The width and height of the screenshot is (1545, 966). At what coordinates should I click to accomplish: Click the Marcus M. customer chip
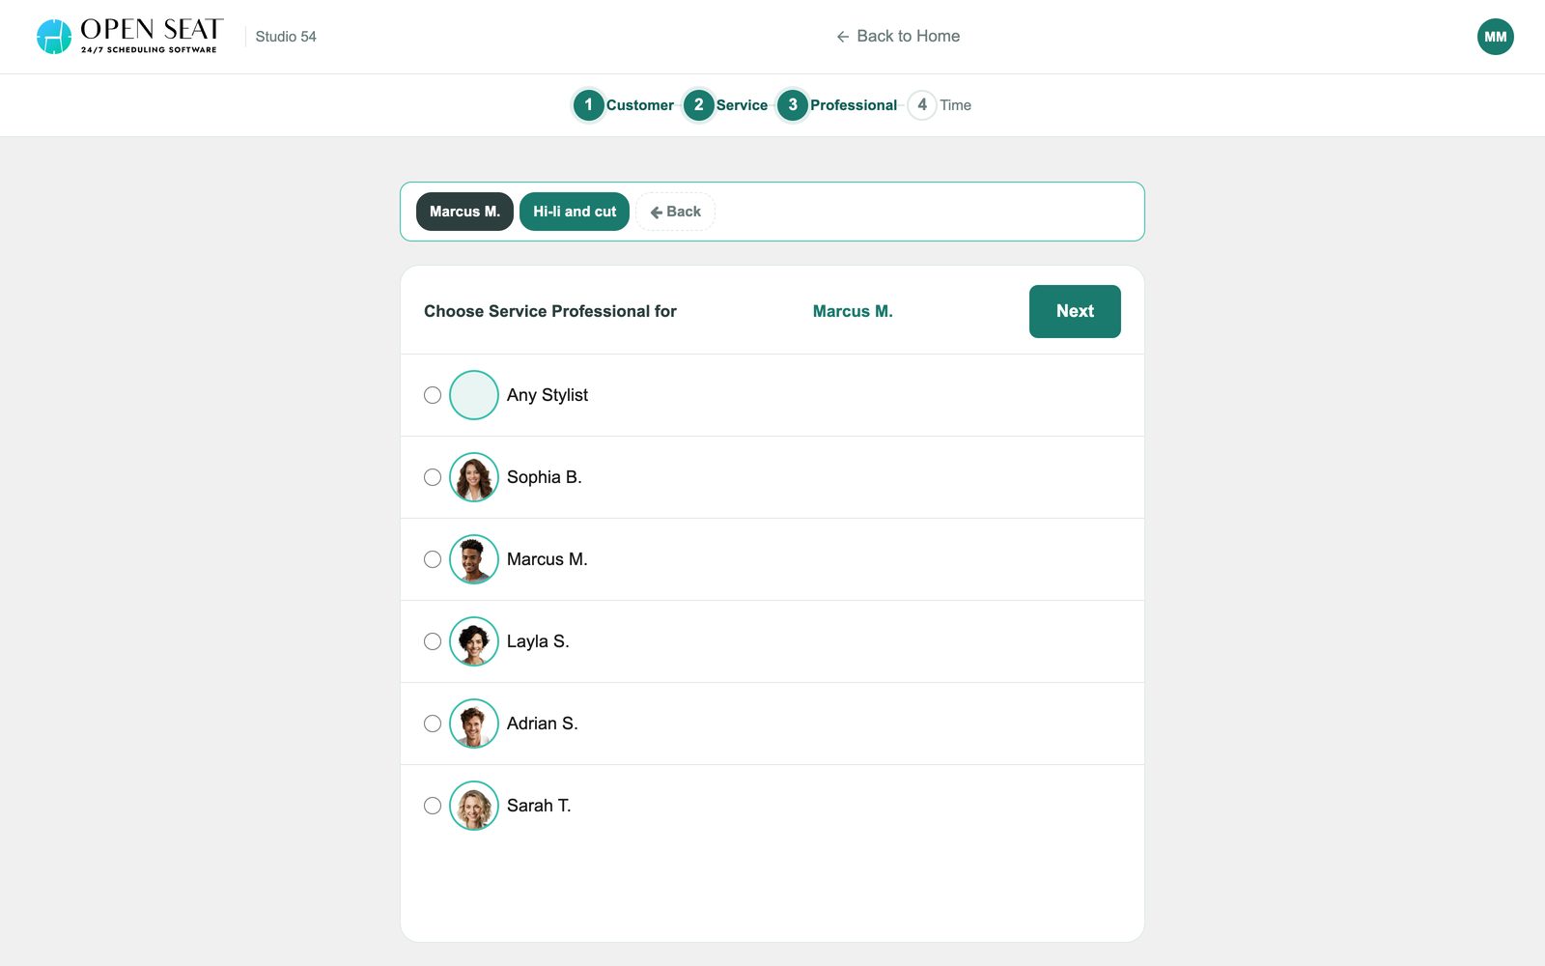(x=464, y=212)
